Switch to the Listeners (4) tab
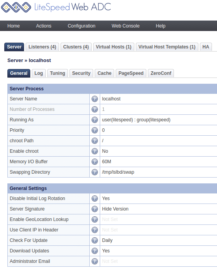The height and width of the screenshot is (271, 217). point(42,47)
